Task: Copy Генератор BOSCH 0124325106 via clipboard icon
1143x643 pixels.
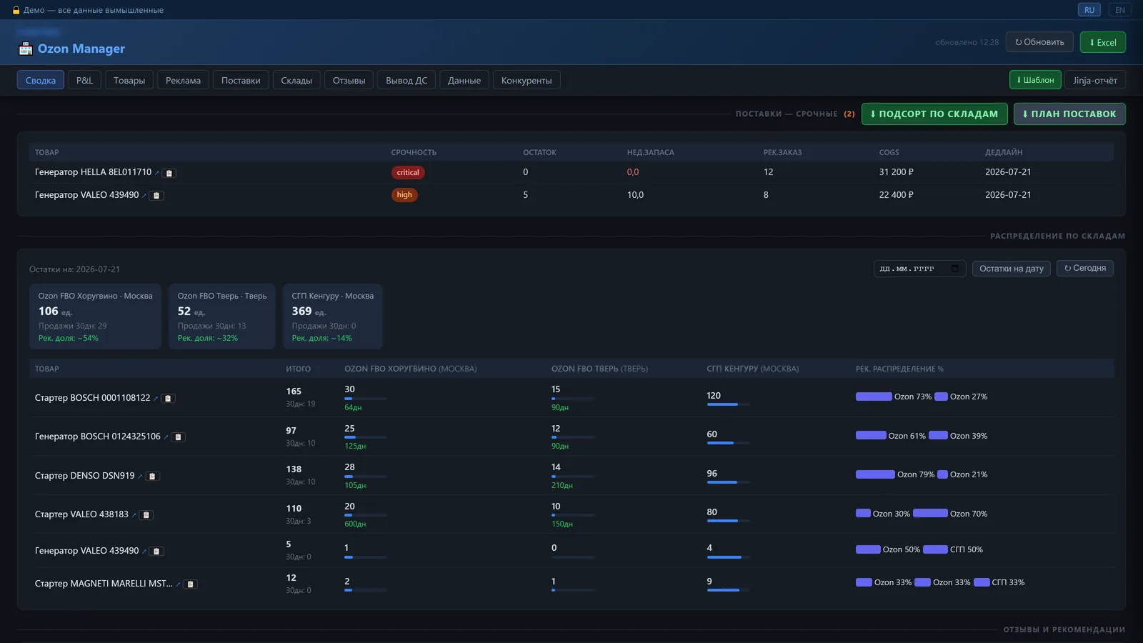Action: 178,437
